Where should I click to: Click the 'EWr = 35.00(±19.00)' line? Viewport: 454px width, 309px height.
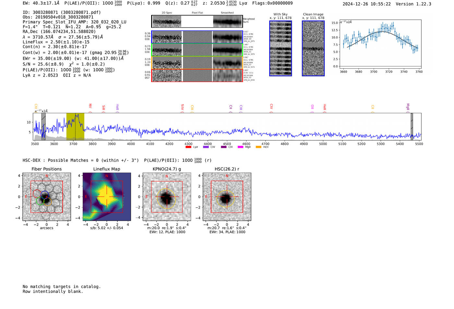coord(73,58)
